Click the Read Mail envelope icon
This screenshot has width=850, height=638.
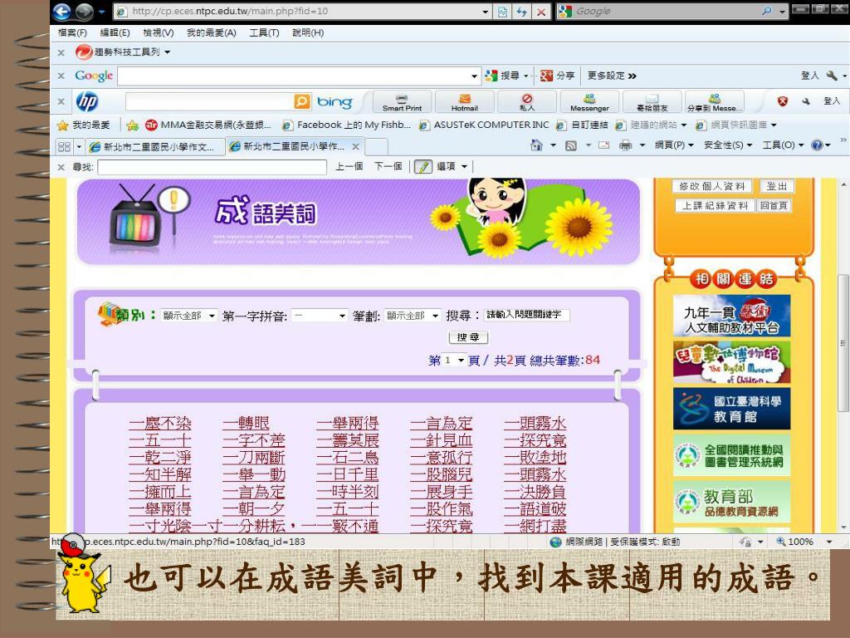pyautogui.click(x=603, y=145)
